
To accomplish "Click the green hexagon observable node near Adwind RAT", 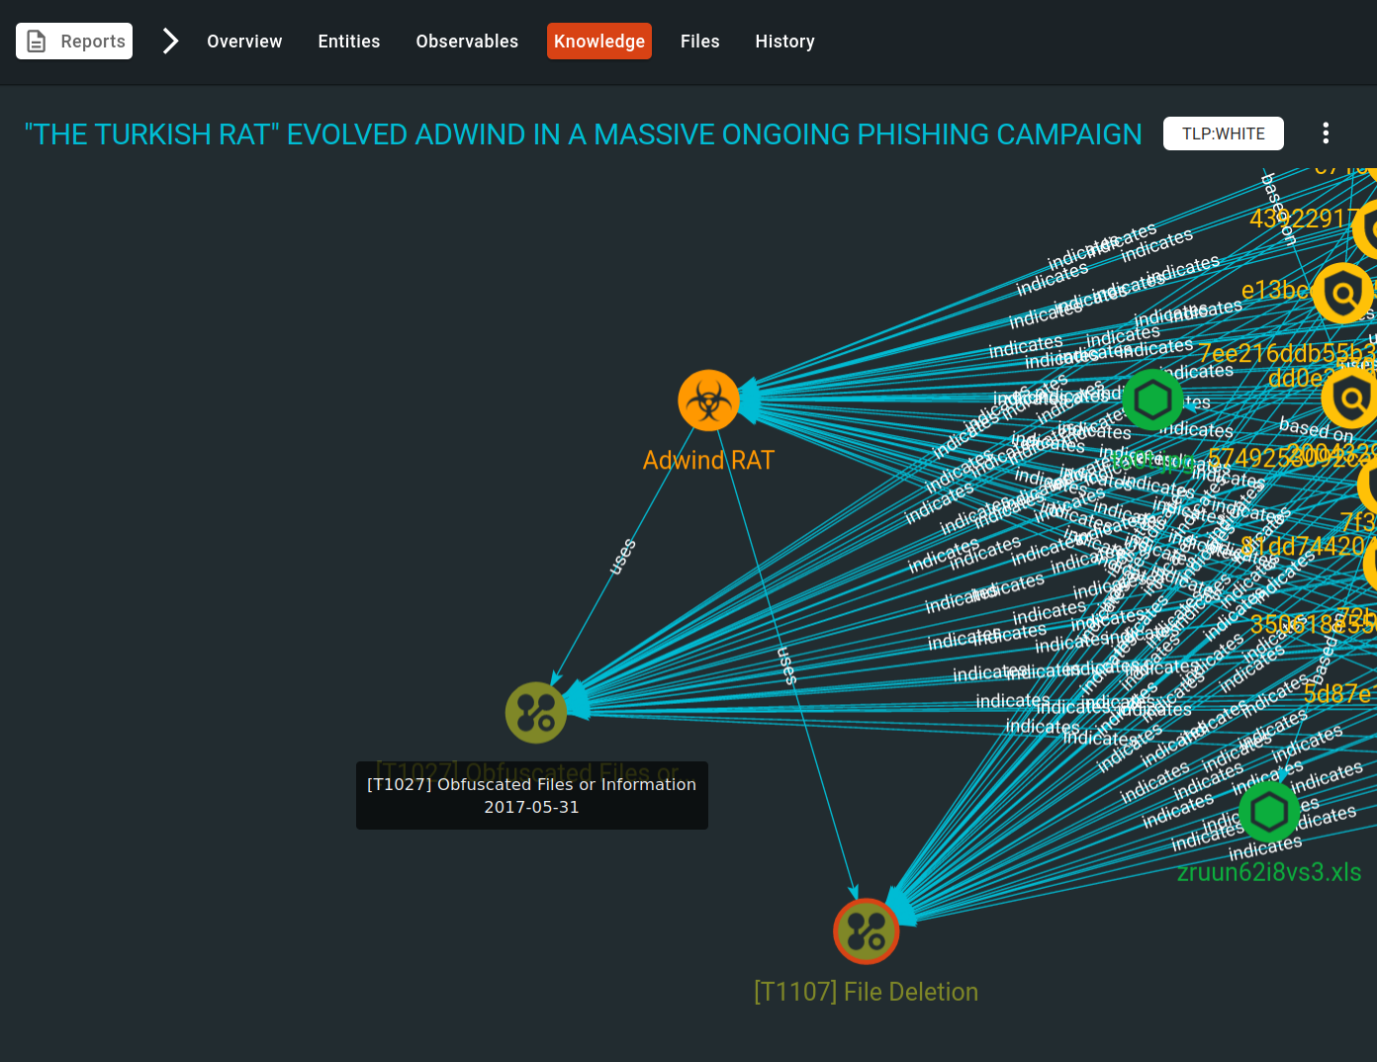I will coord(1153,400).
